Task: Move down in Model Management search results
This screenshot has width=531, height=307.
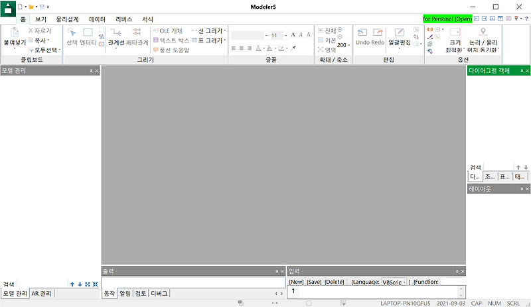Action: (80, 284)
